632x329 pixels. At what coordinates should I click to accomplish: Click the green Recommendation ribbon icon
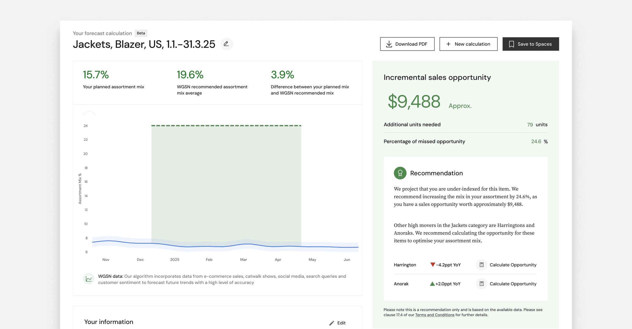(x=400, y=173)
